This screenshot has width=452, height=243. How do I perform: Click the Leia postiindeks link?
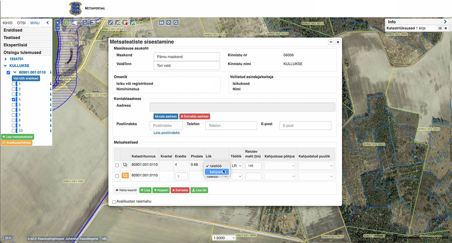[x=166, y=133]
